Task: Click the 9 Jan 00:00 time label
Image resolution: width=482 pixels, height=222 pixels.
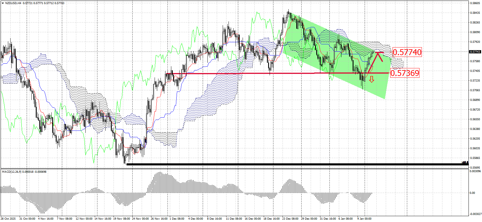Action: pos(364,219)
